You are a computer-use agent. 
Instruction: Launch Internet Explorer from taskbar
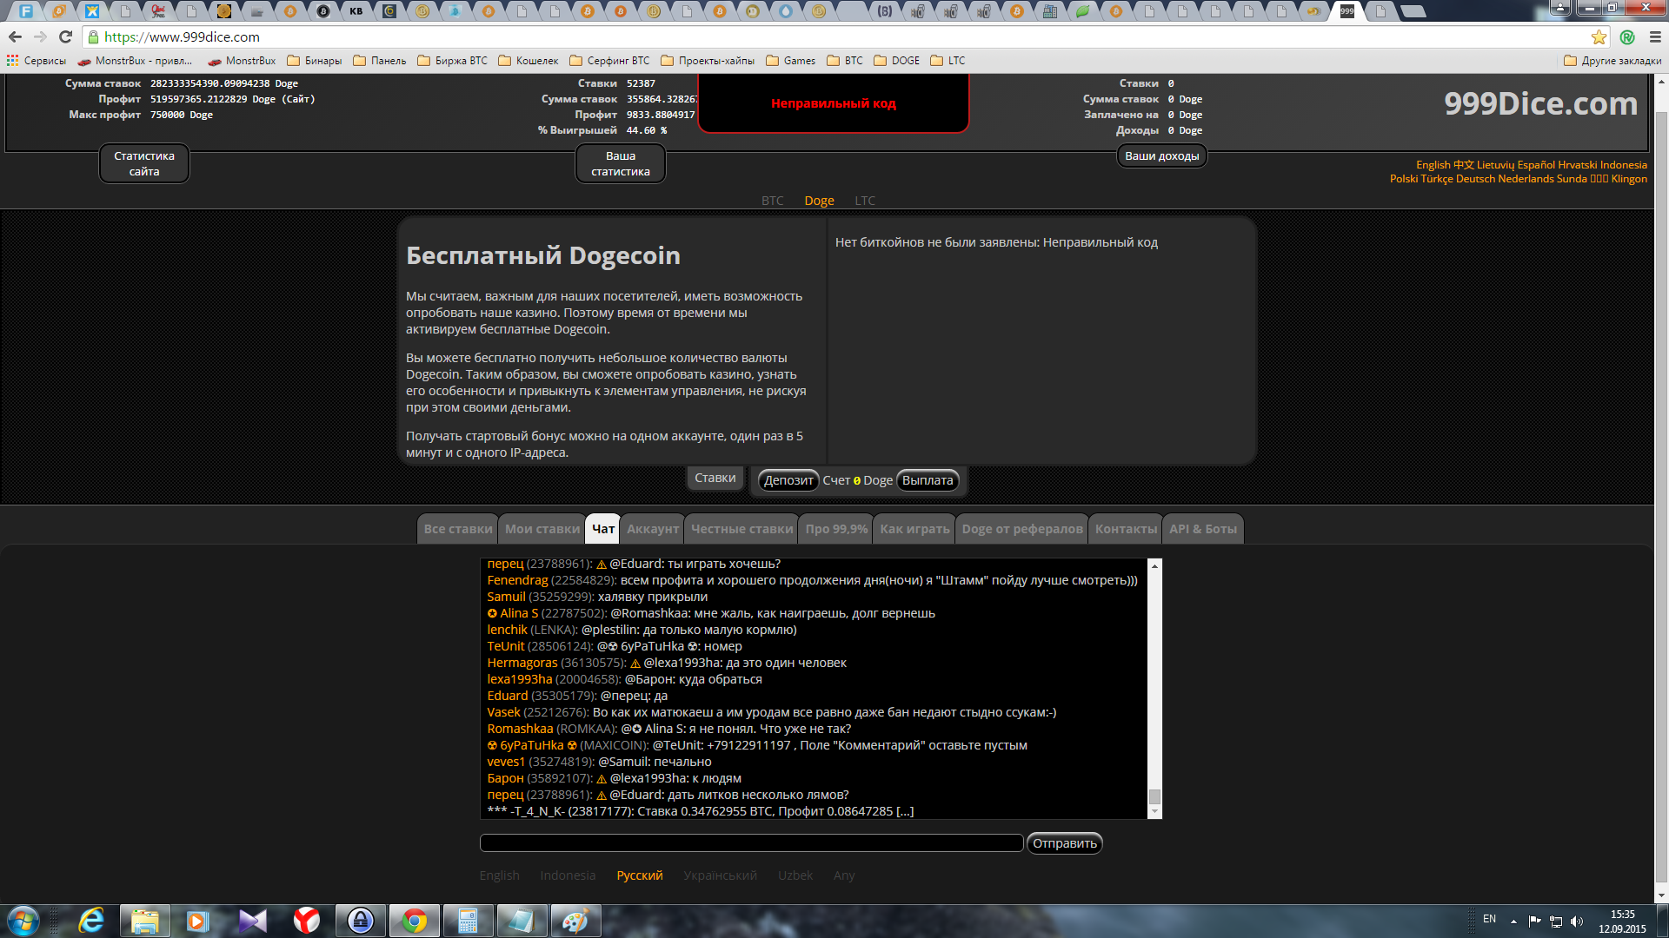click(91, 921)
